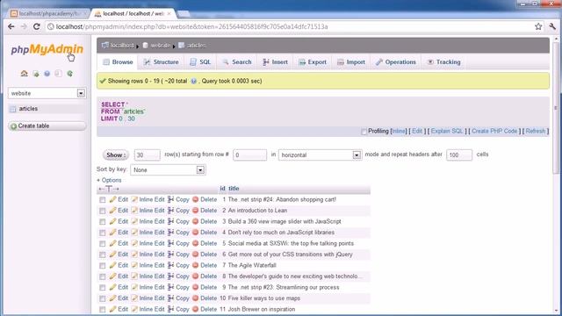Open the Search tab
The height and width of the screenshot is (316, 562).
coord(237,62)
